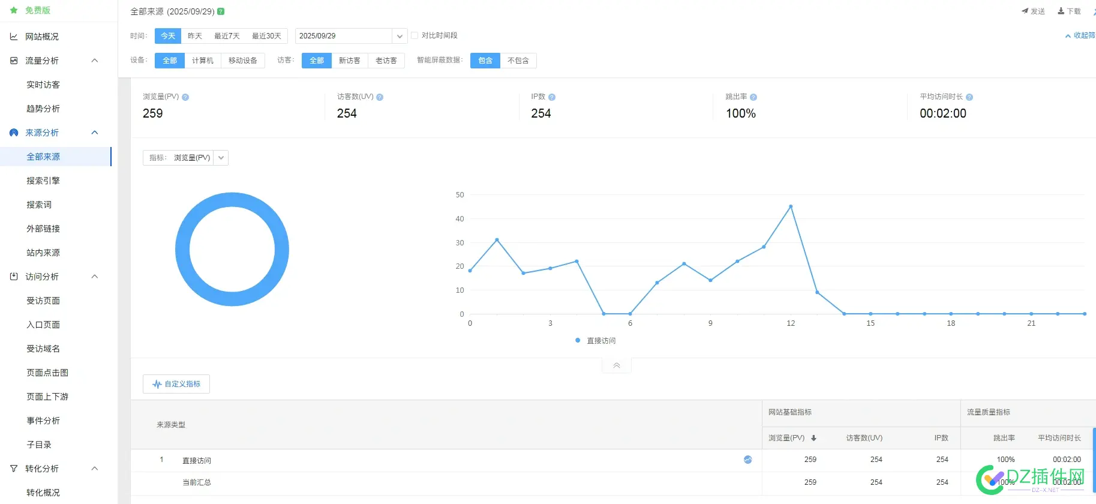Click the 收起筛选 link
The width and height of the screenshot is (1096, 504).
click(1082, 36)
